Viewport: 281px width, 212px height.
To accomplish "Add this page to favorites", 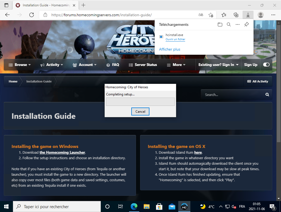I will (x=211, y=15).
